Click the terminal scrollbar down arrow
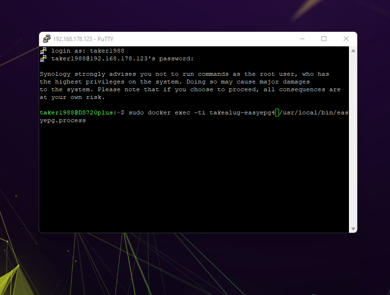390x295 pixels. tap(353, 228)
